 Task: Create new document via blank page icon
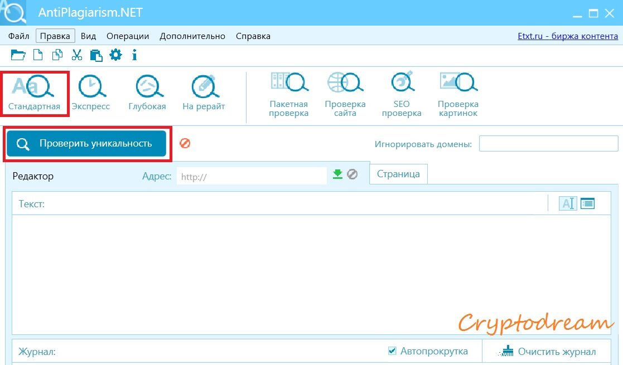(38, 55)
